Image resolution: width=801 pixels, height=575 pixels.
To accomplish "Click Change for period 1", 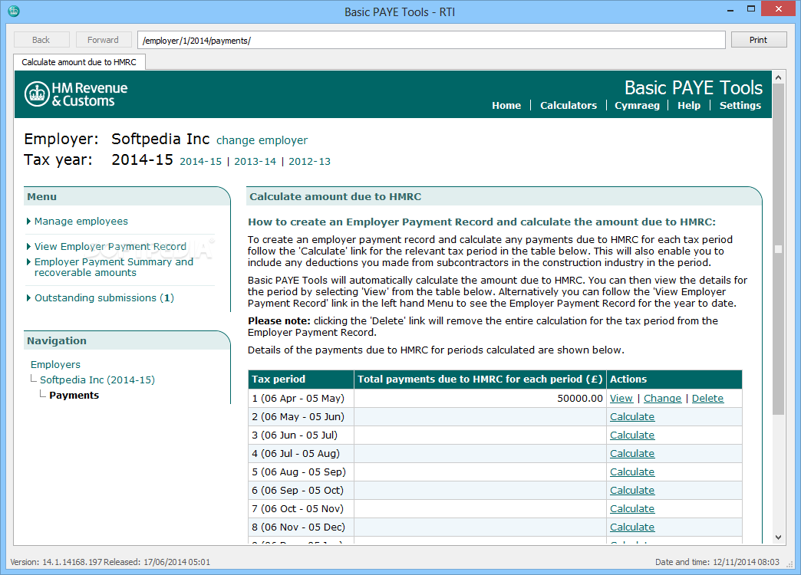I will click(663, 399).
